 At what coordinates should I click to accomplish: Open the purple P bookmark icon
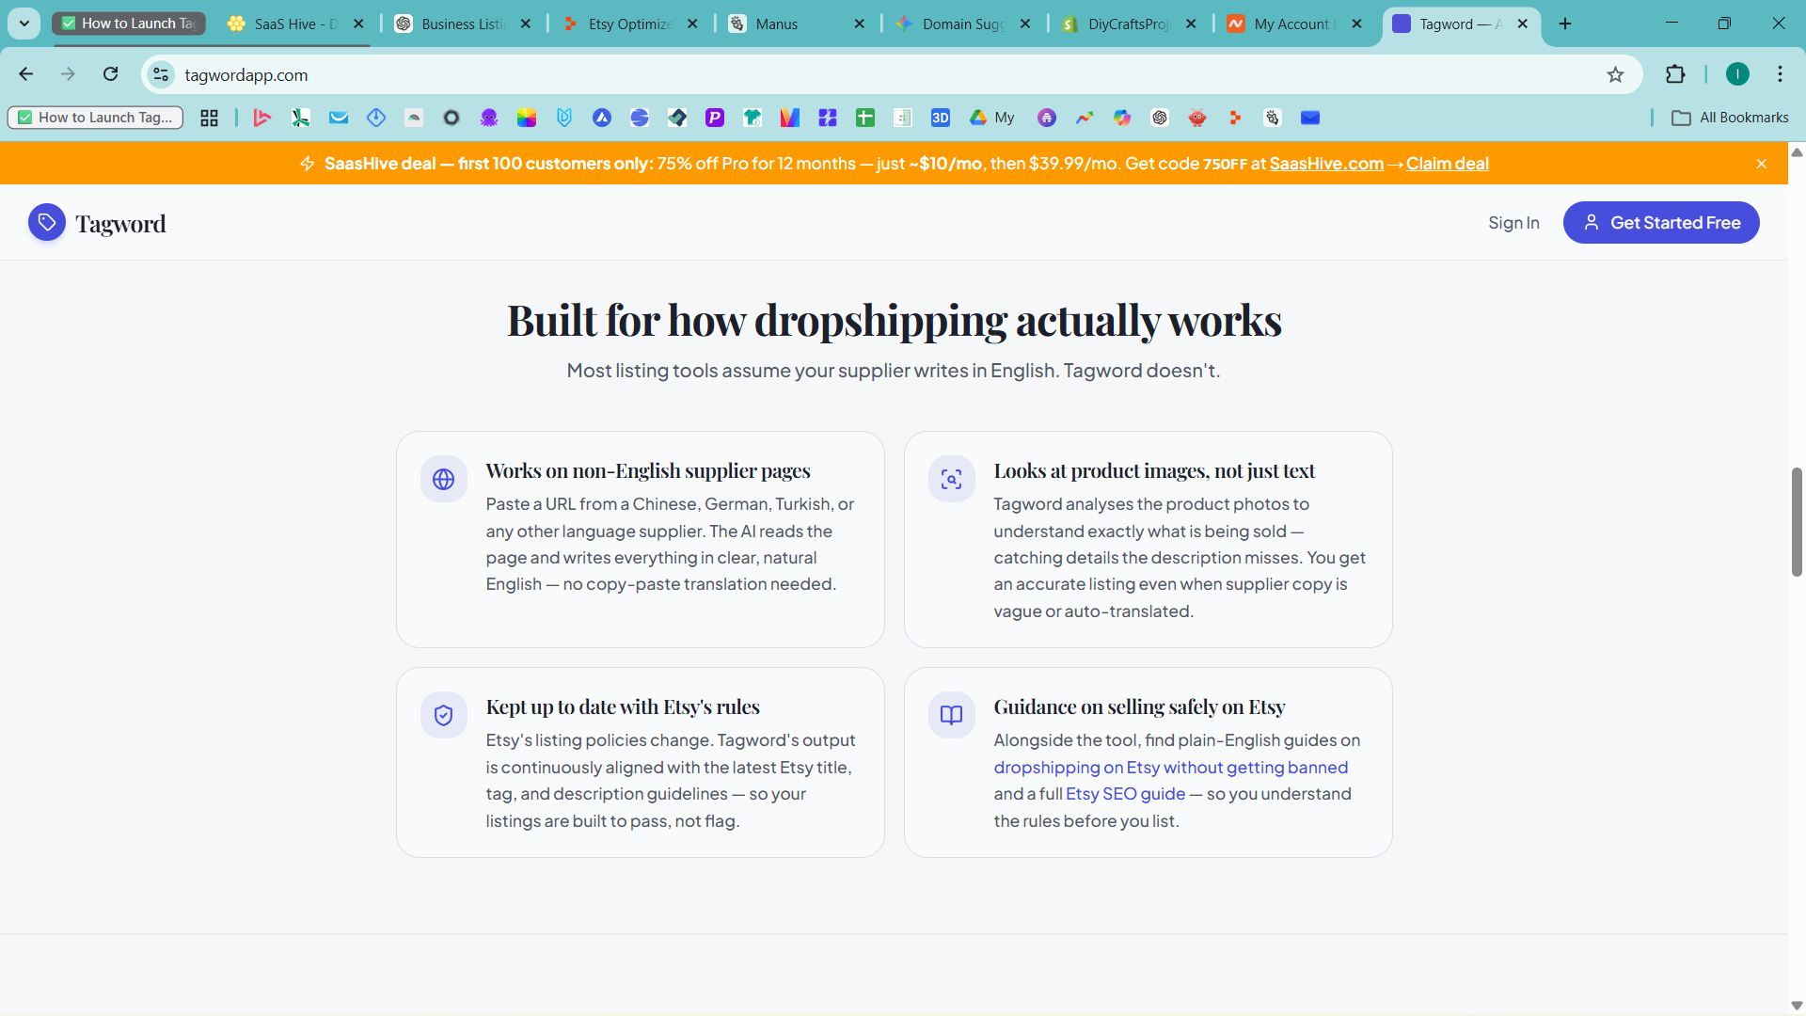715,118
